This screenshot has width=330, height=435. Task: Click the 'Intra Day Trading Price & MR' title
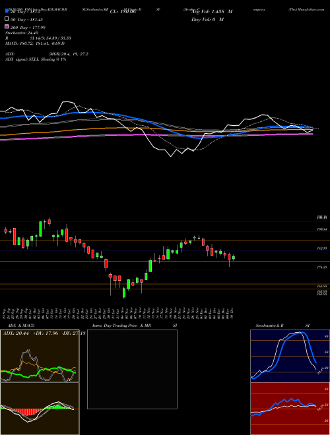point(121,326)
